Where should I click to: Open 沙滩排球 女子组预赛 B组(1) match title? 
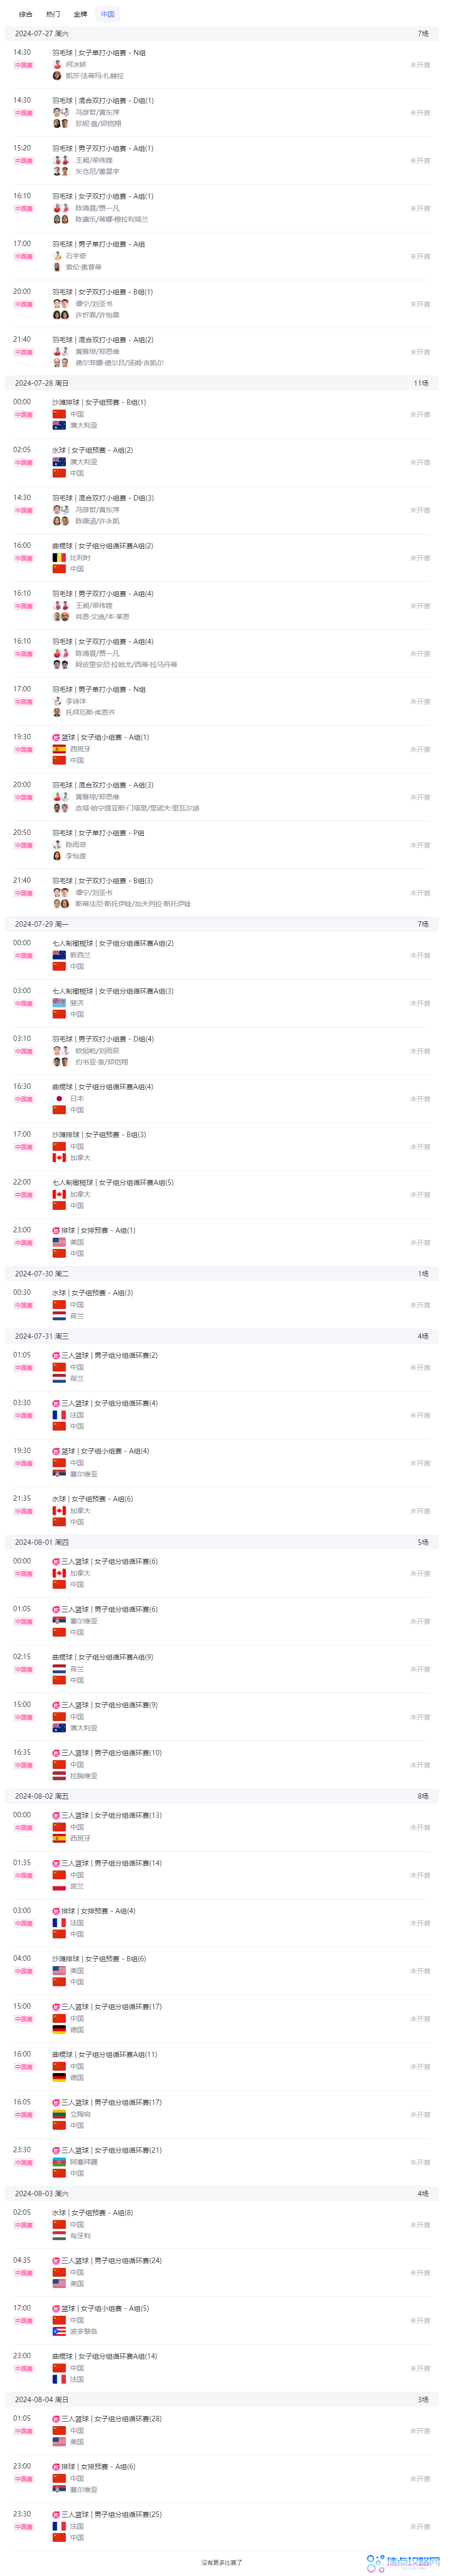coord(99,402)
